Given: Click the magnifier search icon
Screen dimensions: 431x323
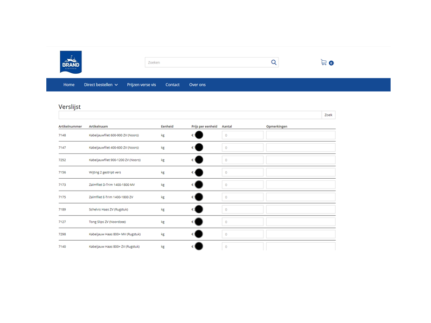Looking at the screenshot, I should pyautogui.click(x=274, y=62).
